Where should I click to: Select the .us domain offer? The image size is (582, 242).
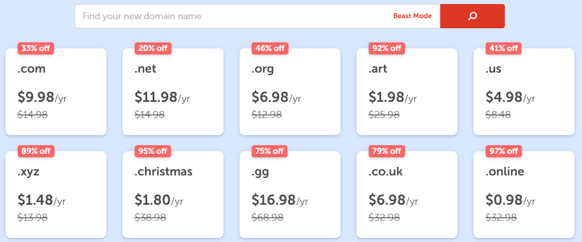tap(524, 92)
